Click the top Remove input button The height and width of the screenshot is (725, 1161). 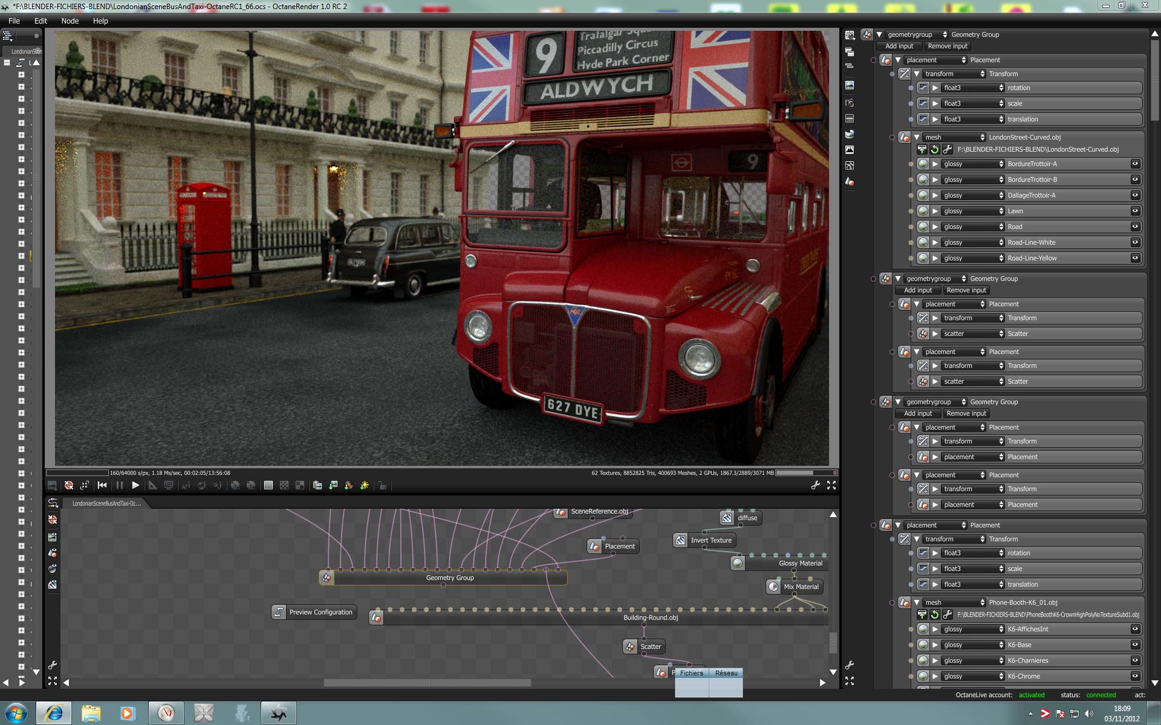click(x=948, y=46)
